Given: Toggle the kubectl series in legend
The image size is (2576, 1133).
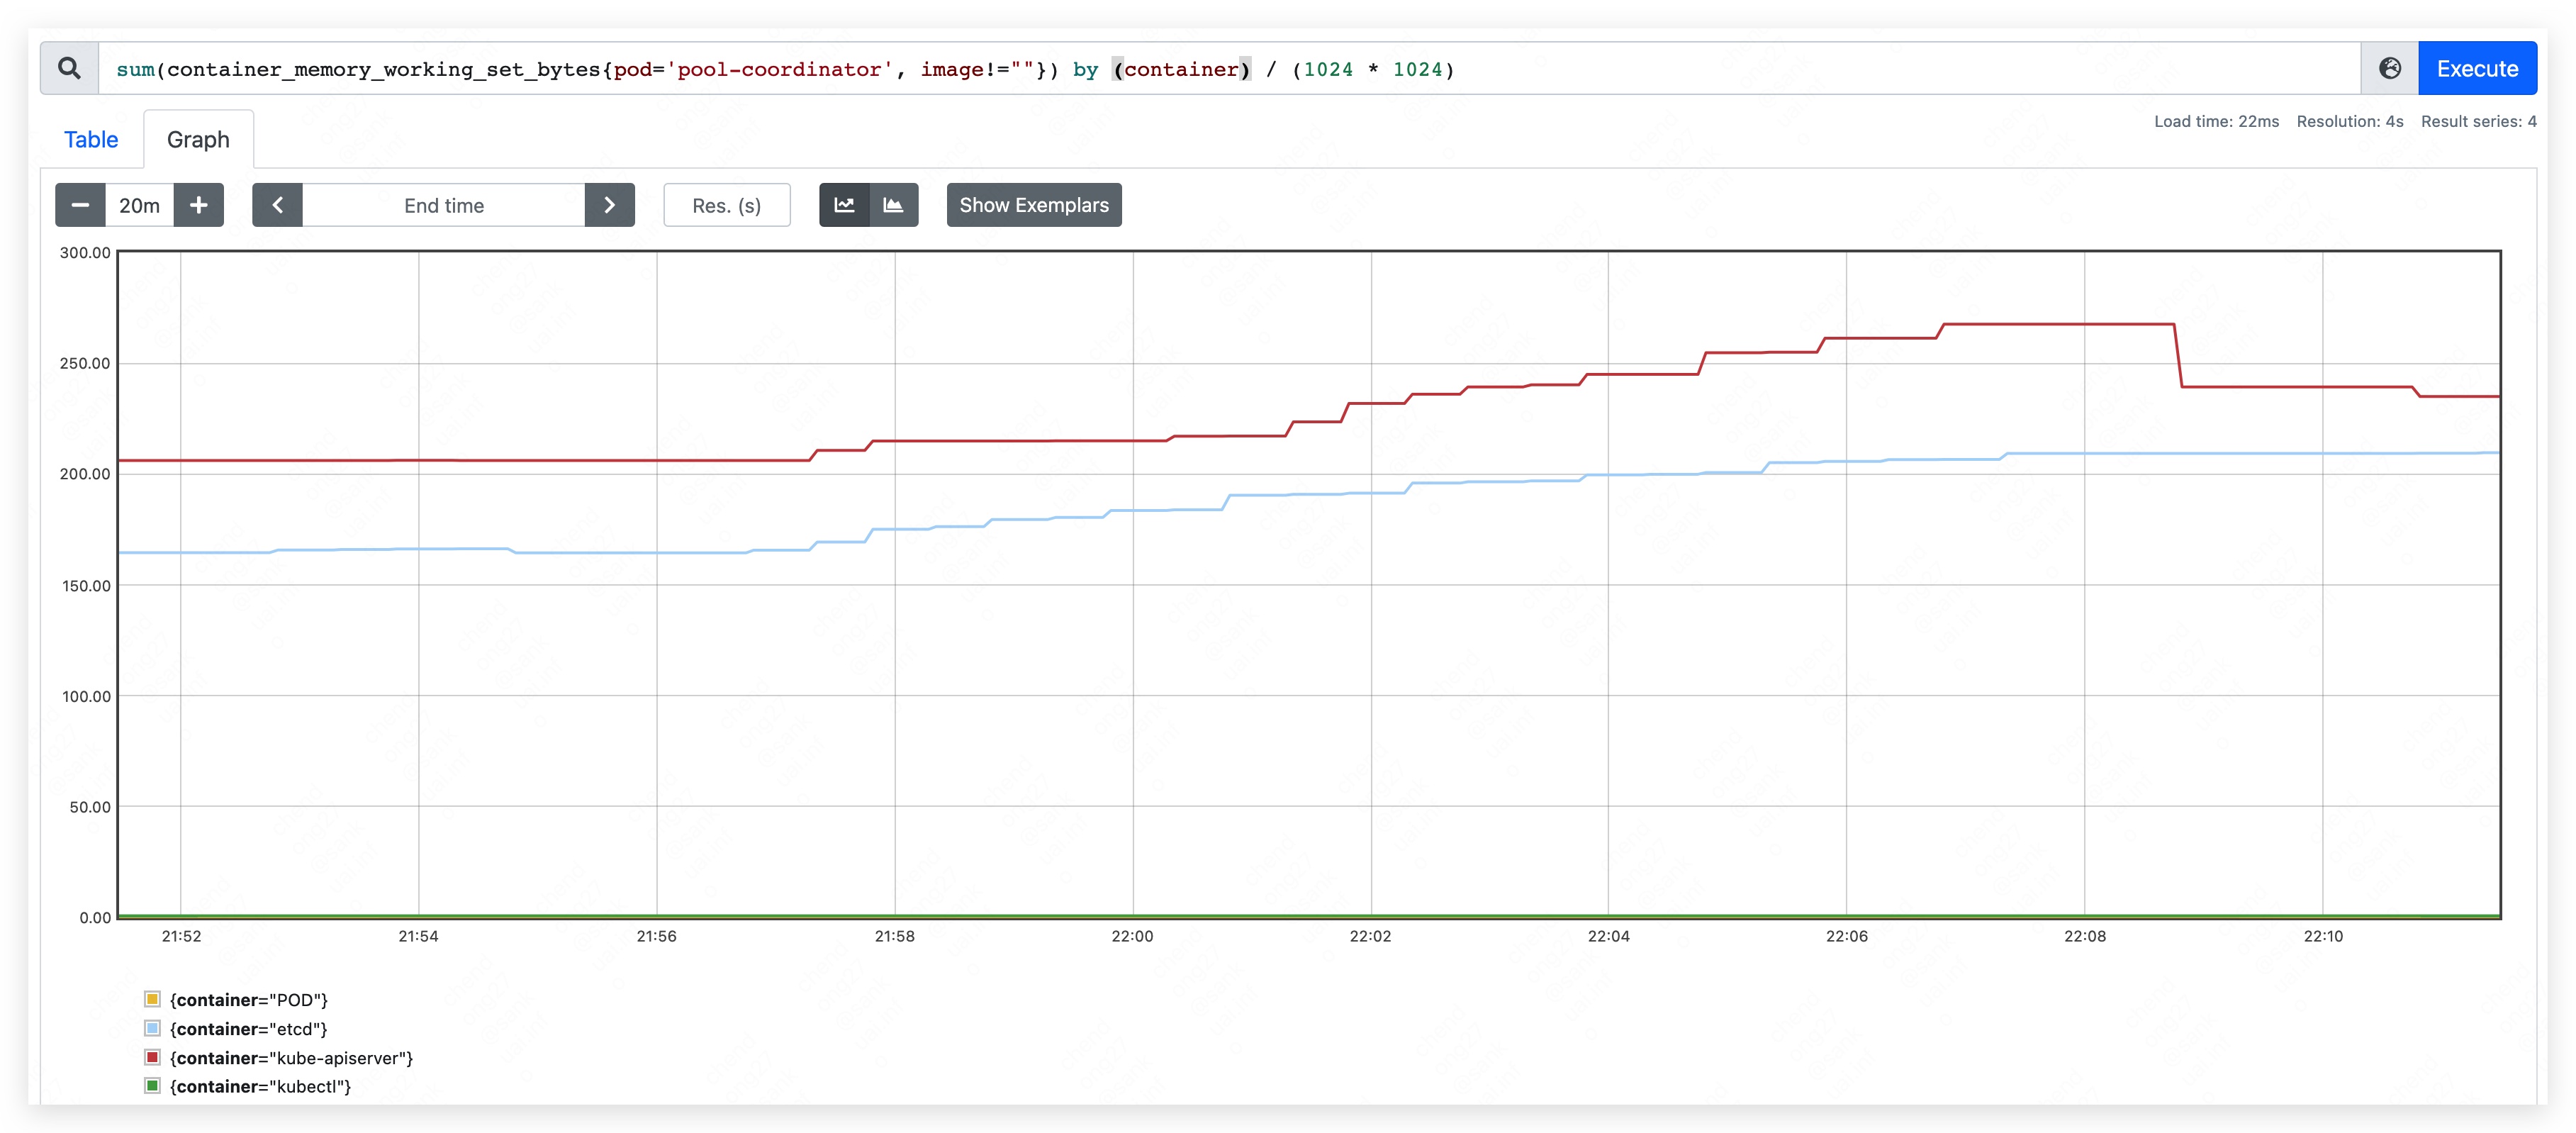Looking at the screenshot, I should [x=248, y=1086].
